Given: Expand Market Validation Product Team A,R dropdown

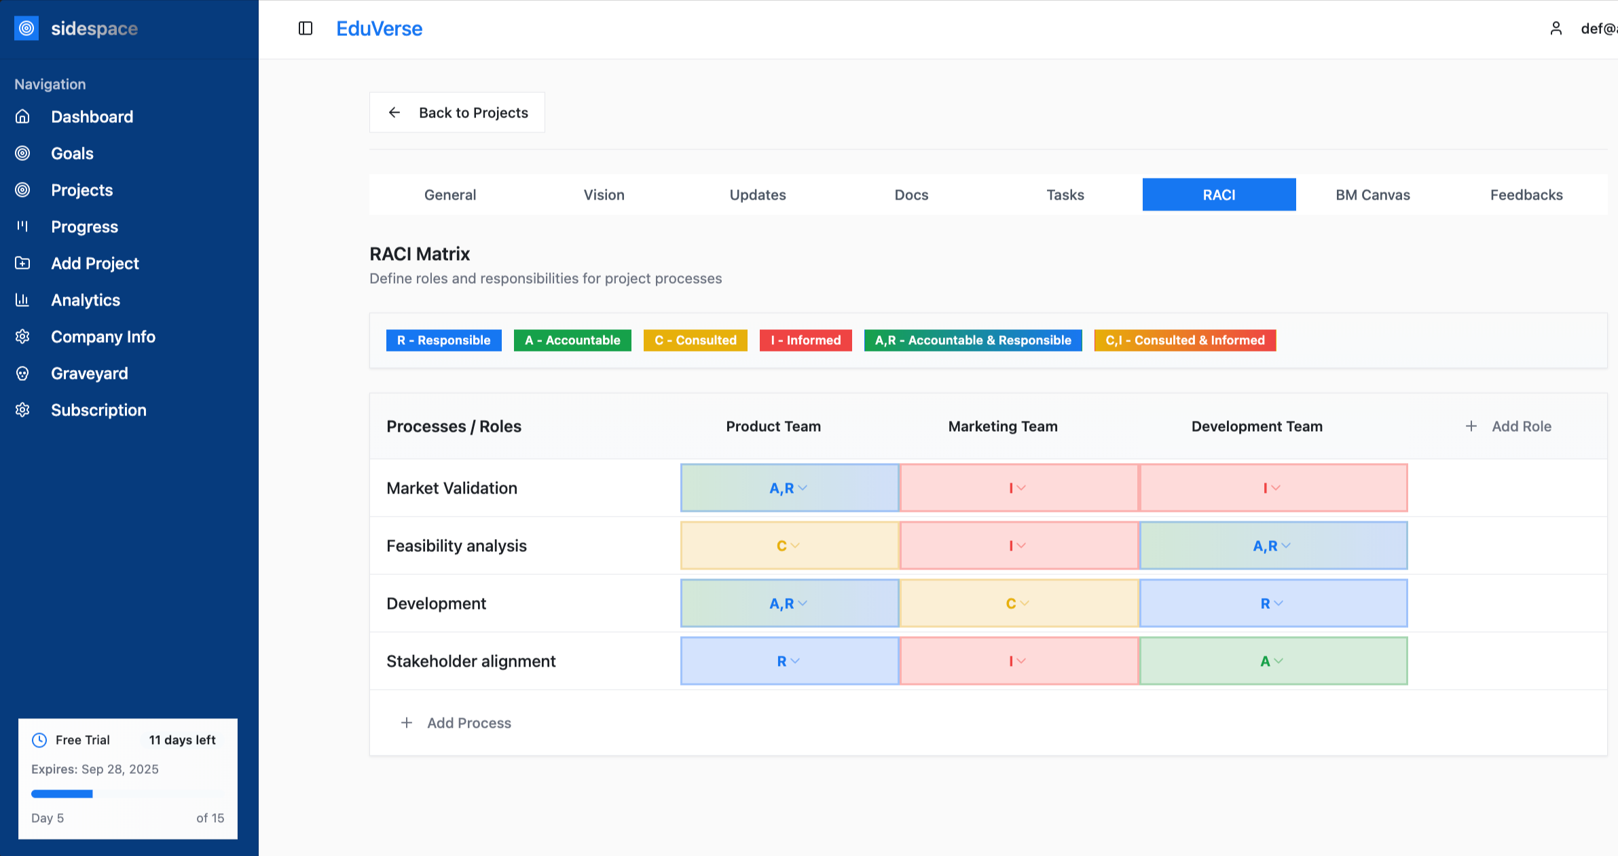Looking at the screenshot, I should (x=790, y=488).
